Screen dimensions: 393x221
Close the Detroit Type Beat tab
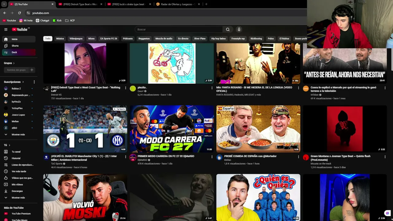[101, 4]
